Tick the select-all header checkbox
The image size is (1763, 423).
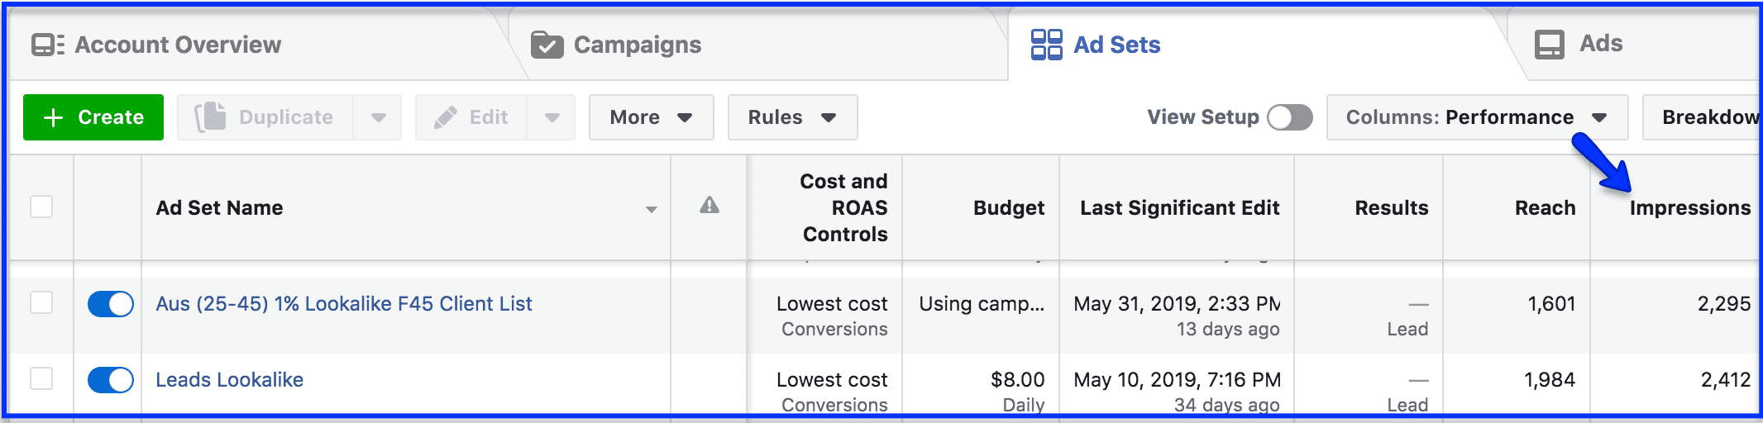click(x=41, y=207)
